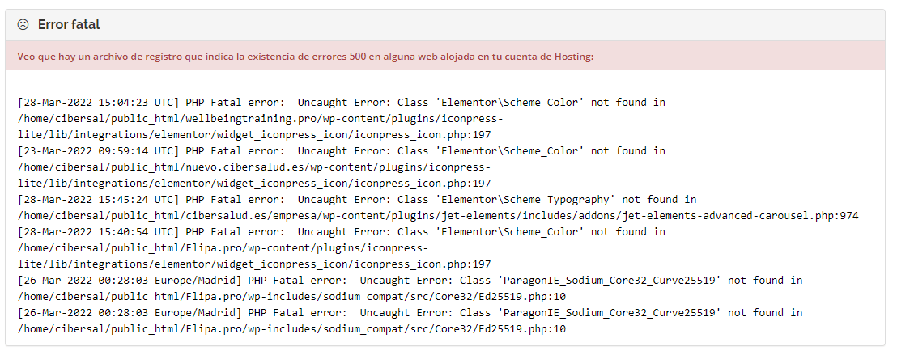Click the first Ed25519.php:10 path line
Viewport: 897px width, 355px height.
click(x=291, y=297)
